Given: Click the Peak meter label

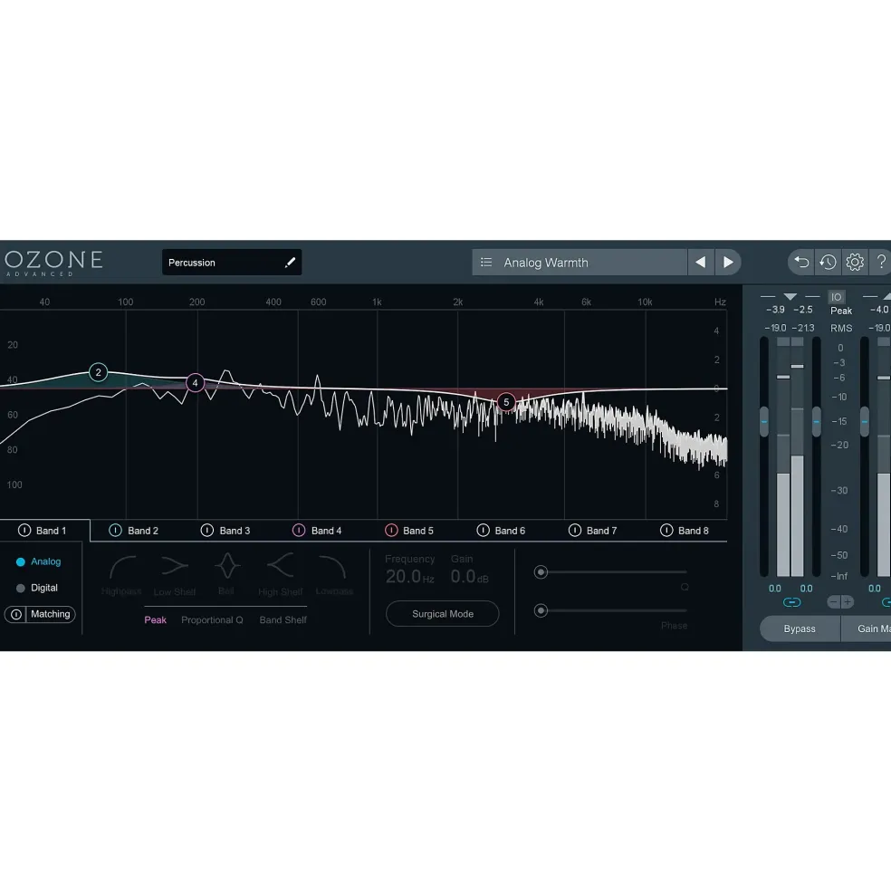Looking at the screenshot, I should (841, 311).
